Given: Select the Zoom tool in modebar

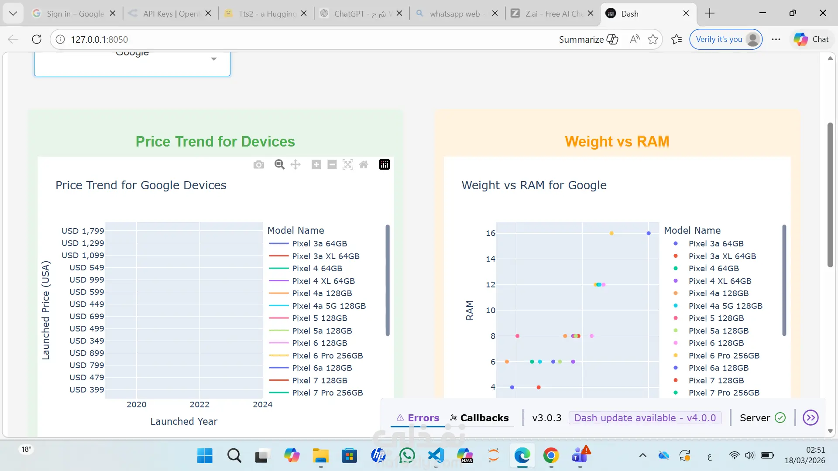Looking at the screenshot, I should point(279,164).
